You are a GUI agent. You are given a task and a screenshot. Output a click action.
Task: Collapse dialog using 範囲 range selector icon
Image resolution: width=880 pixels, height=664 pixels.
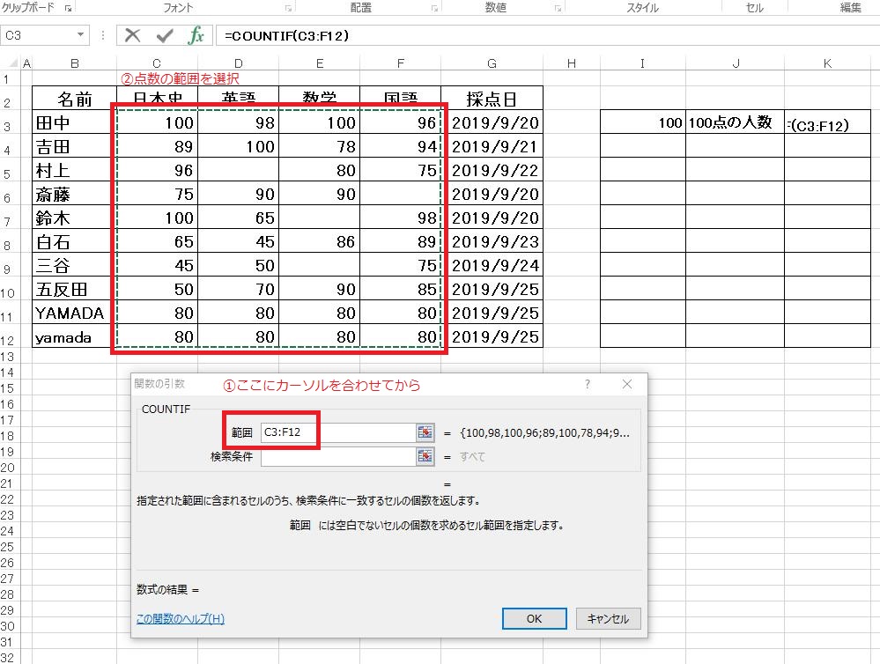pyautogui.click(x=425, y=432)
